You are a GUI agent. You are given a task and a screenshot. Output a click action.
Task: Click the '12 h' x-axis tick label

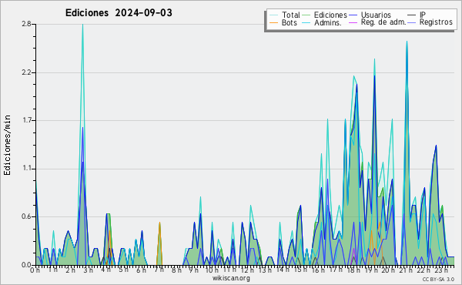[x=247, y=270]
